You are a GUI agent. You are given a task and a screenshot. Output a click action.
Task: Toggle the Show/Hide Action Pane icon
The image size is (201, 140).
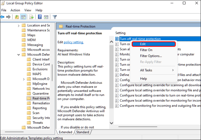tap(46, 17)
